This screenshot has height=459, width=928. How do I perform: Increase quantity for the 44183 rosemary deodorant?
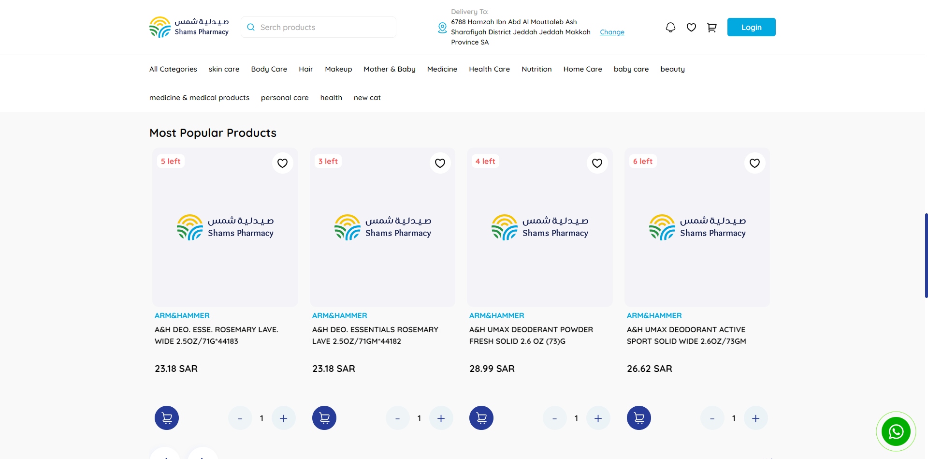[284, 418]
